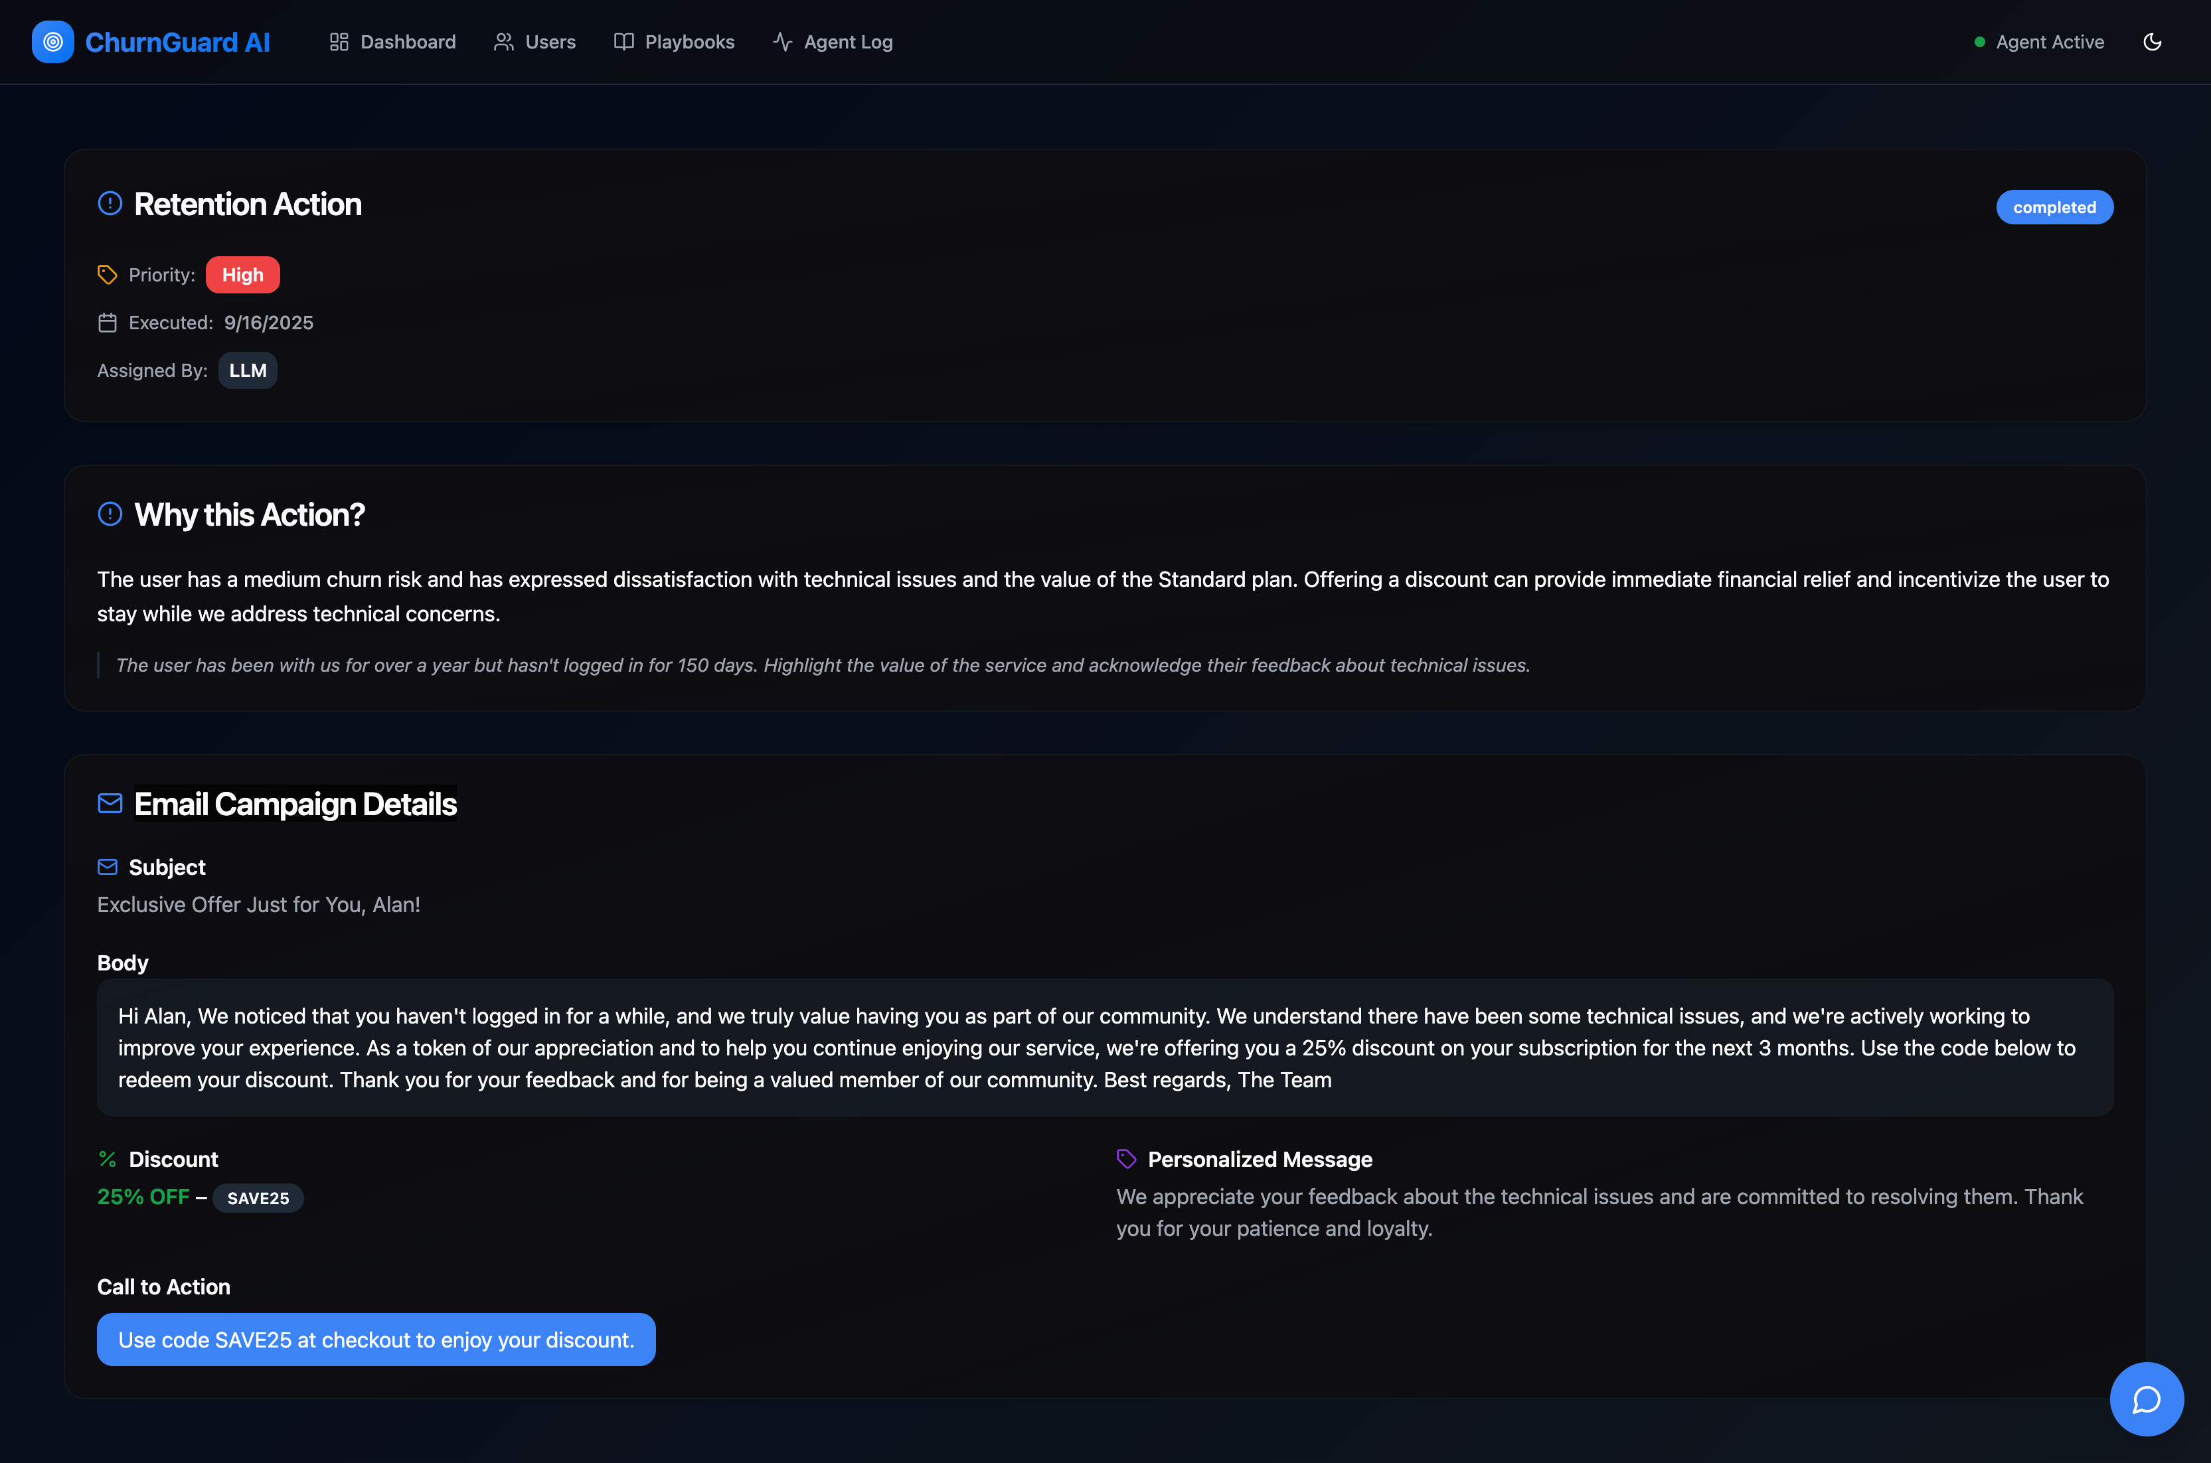
Task: Click the Subject envelope icon
Action: click(108, 867)
